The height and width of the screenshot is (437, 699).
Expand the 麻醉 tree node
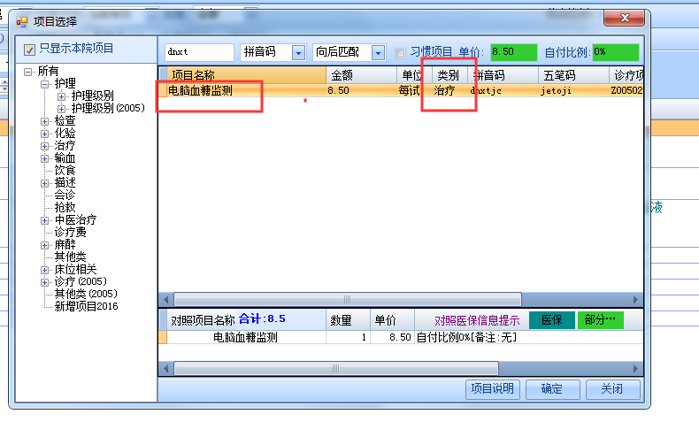click(x=44, y=245)
